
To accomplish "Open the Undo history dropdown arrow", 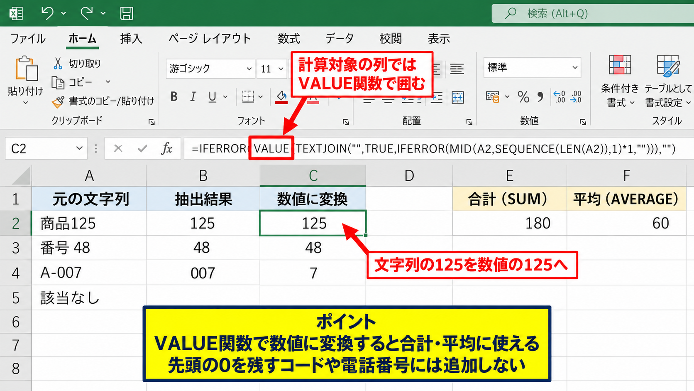I will (x=64, y=13).
